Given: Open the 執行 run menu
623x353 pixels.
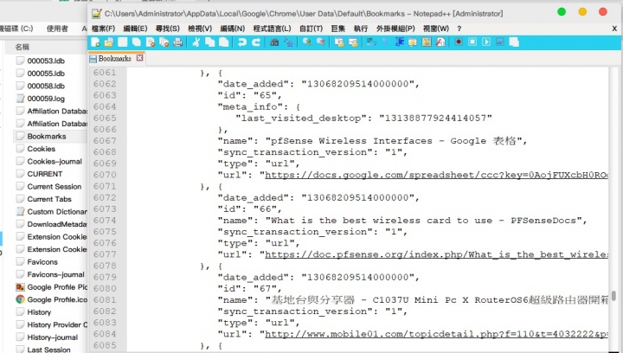Looking at the screenshot, I should [361, 29].
